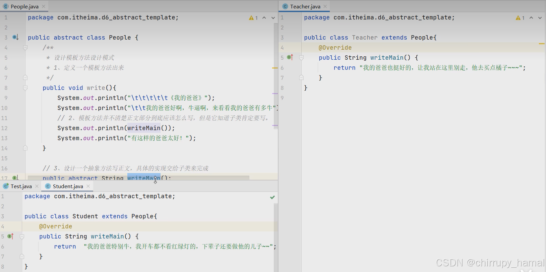Click the vertical scrollbar of People.java editor

click(x=276, y=75)
